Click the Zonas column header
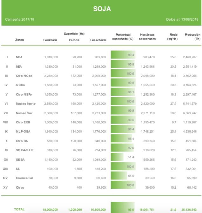This screenshot has height=213, width=202. click(x=19, y=40)
